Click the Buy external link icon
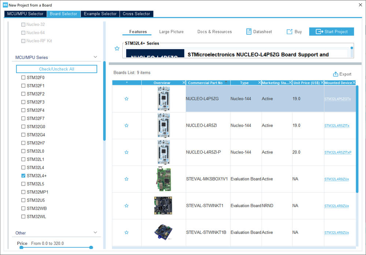 click(289, 32)
